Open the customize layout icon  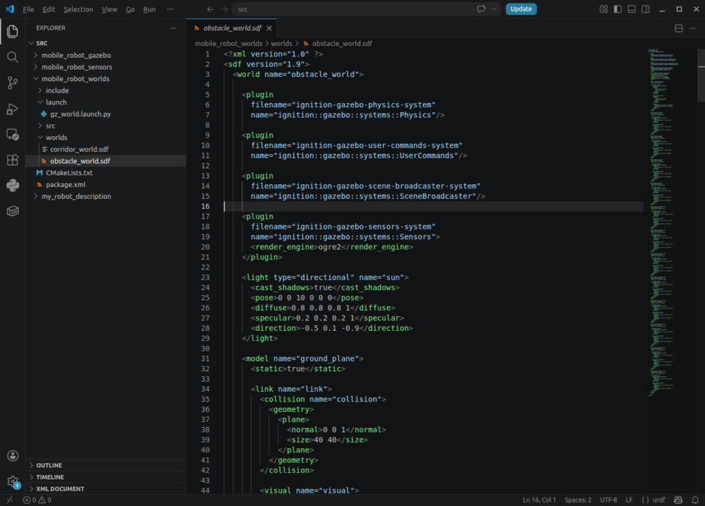(603, 9)
